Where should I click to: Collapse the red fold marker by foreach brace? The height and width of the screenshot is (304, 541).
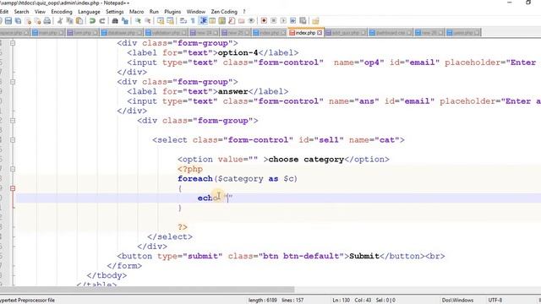tap(13, 188)
